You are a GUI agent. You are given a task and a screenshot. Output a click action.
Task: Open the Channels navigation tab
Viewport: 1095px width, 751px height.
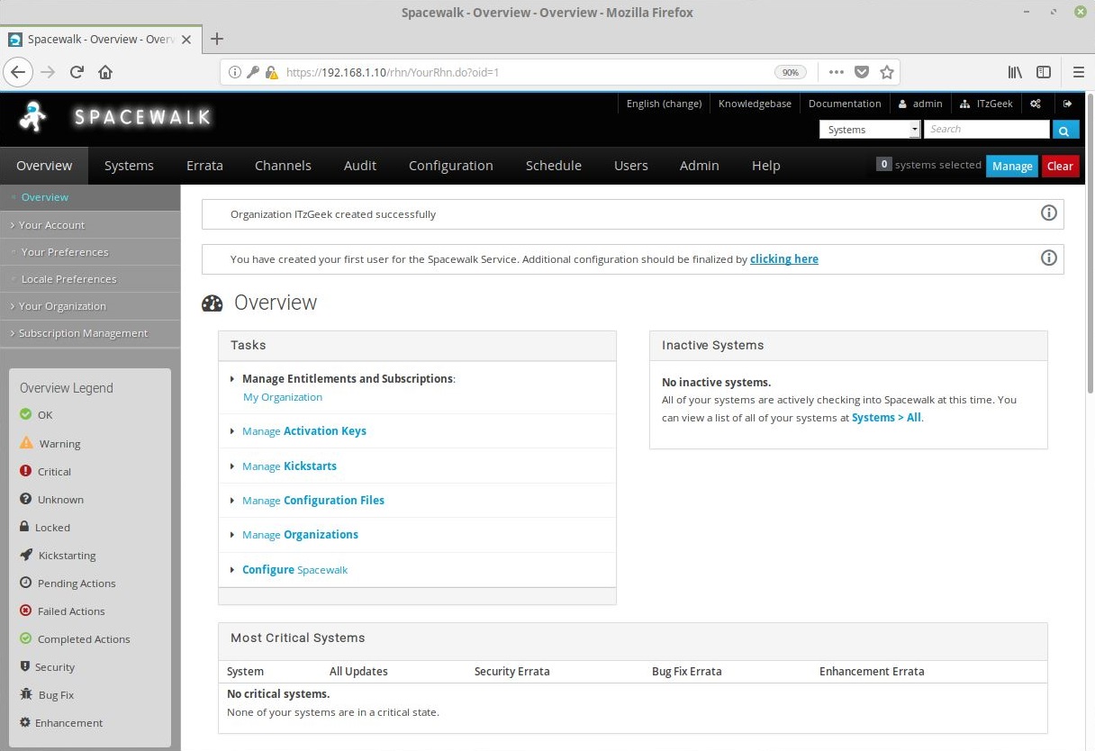(x=283, y=166)
